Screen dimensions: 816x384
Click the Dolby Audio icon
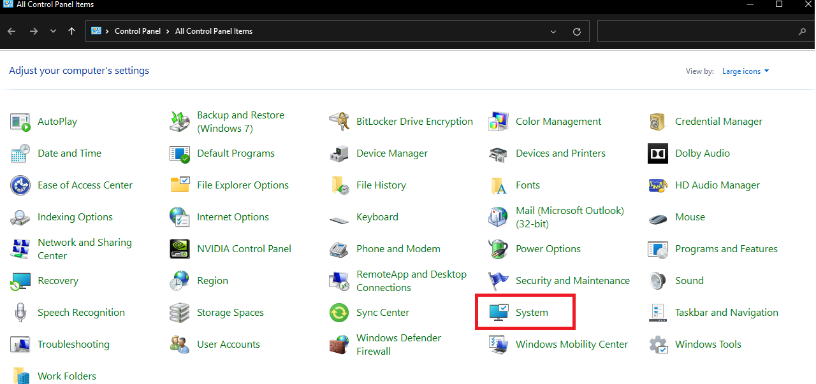(x=658, y=153)
